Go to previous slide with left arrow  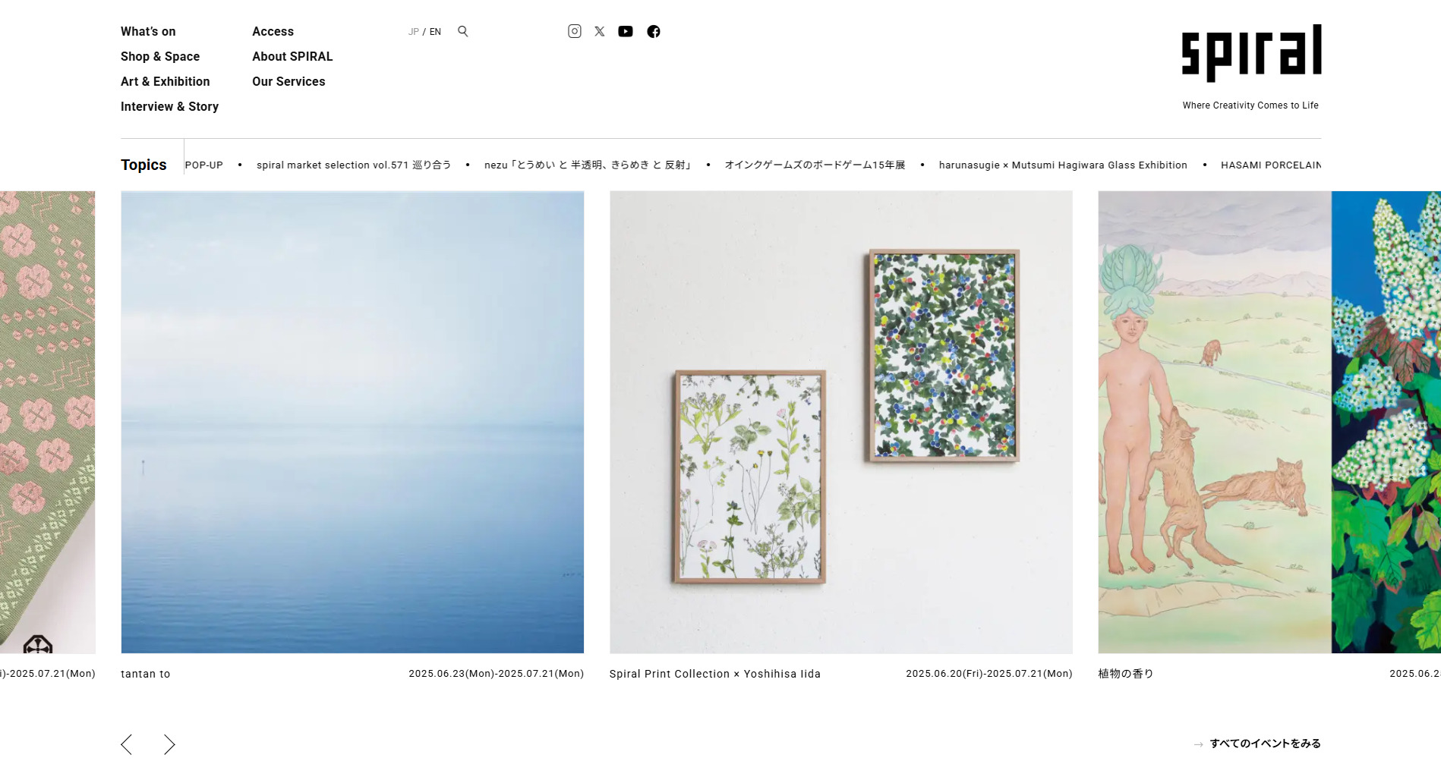127,744
